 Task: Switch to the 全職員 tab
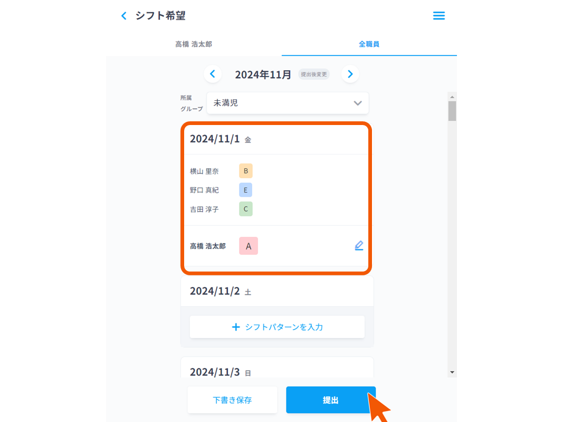[369, 45]
